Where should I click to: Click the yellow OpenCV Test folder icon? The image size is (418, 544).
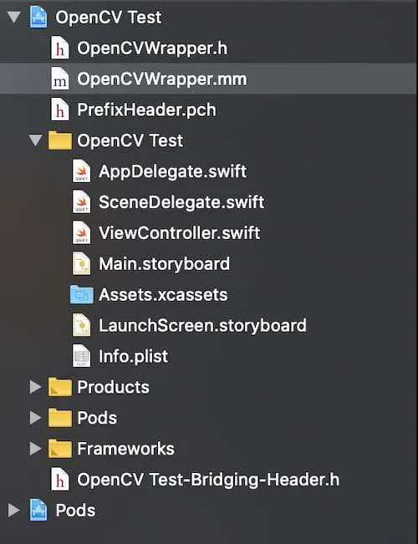pos(60,140)
